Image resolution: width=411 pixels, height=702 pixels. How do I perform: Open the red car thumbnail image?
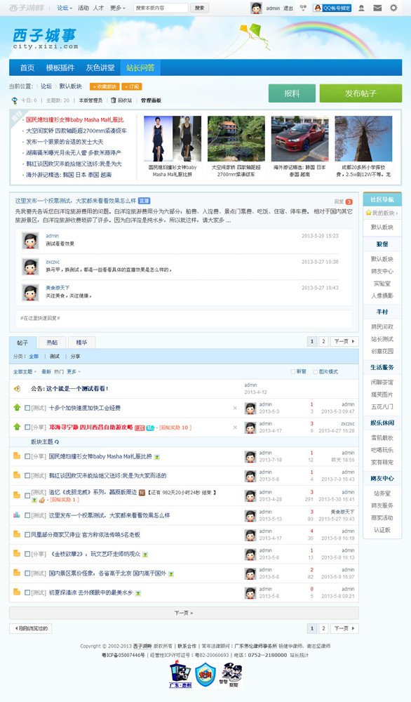(300, 139)
